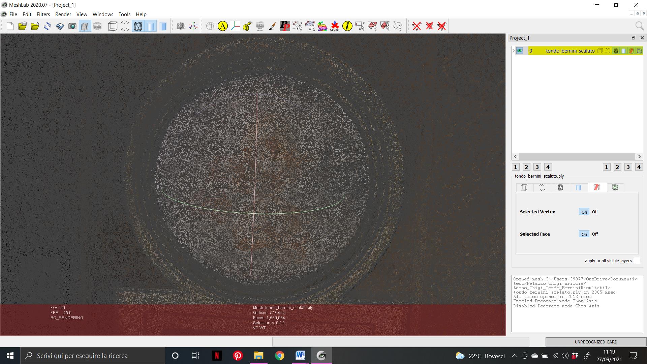The width and height of the screenshot is (647, 364).
Task: Expand the tondo_bernini_scalato layer row
Action: tap(514, 51)
